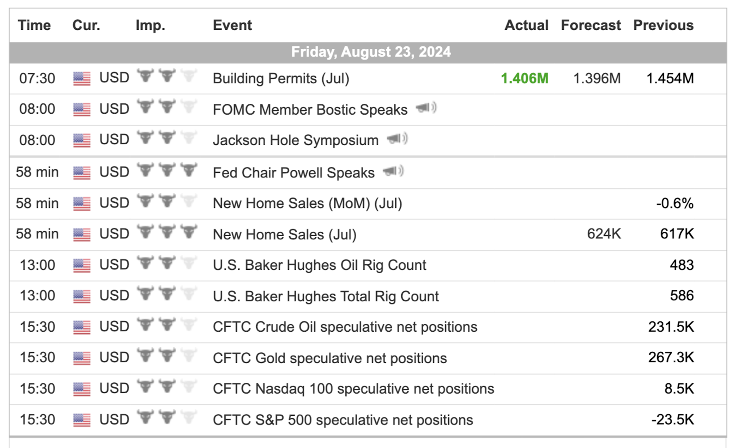Screen dimensions: 739x448
Task: Open the Building Permits (Jul) event
Action: (x=281, y=79)
